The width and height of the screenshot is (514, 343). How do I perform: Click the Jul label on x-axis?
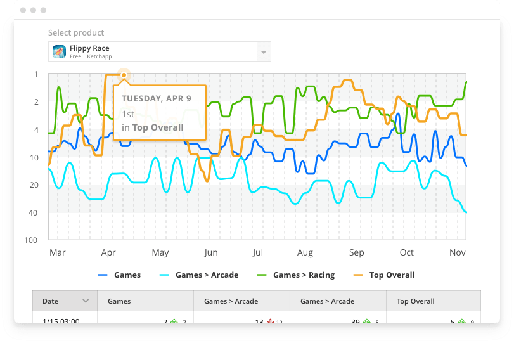(258, 252)
